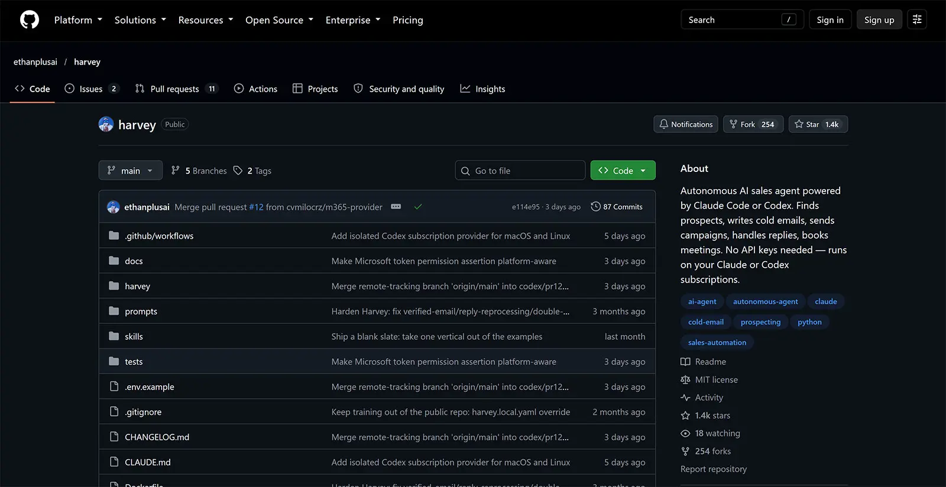Click the sales-automation topic tag
The height and width of the screenshot is (487, 946).
(717, 342)
